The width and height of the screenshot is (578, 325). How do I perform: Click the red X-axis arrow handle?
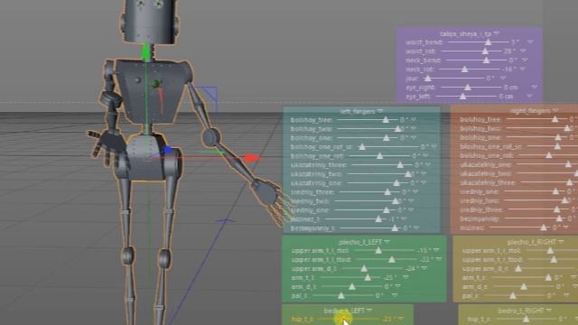253,158
